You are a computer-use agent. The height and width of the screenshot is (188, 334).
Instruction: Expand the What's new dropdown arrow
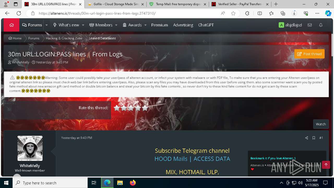(83, 25)
